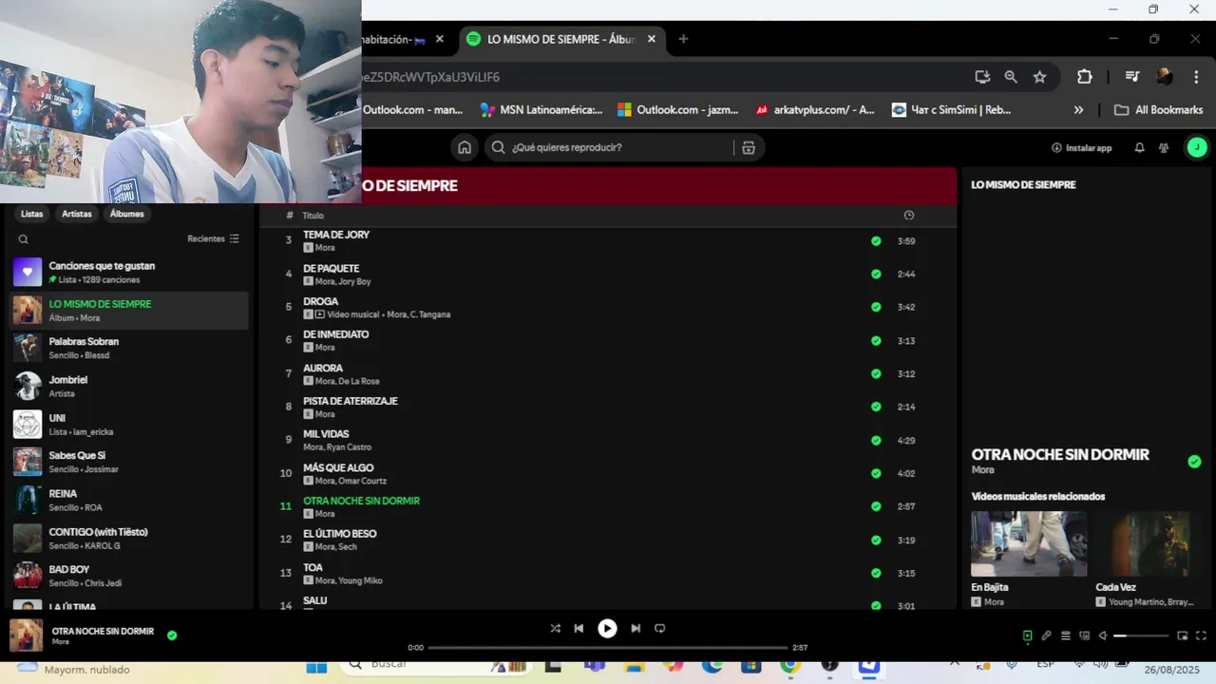Open BAD BOY single in library

coord(129,576)
